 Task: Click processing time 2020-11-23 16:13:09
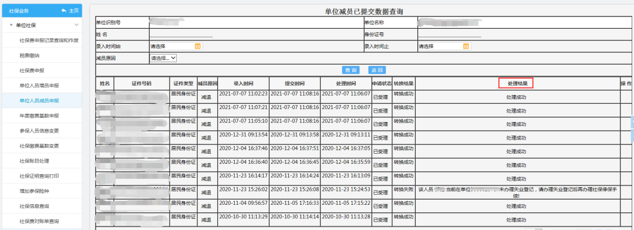(x=346, y=175)
